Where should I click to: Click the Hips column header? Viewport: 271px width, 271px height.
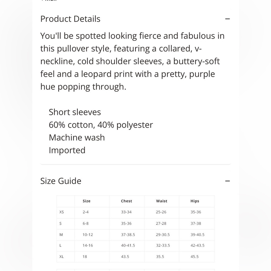[195, 201]
